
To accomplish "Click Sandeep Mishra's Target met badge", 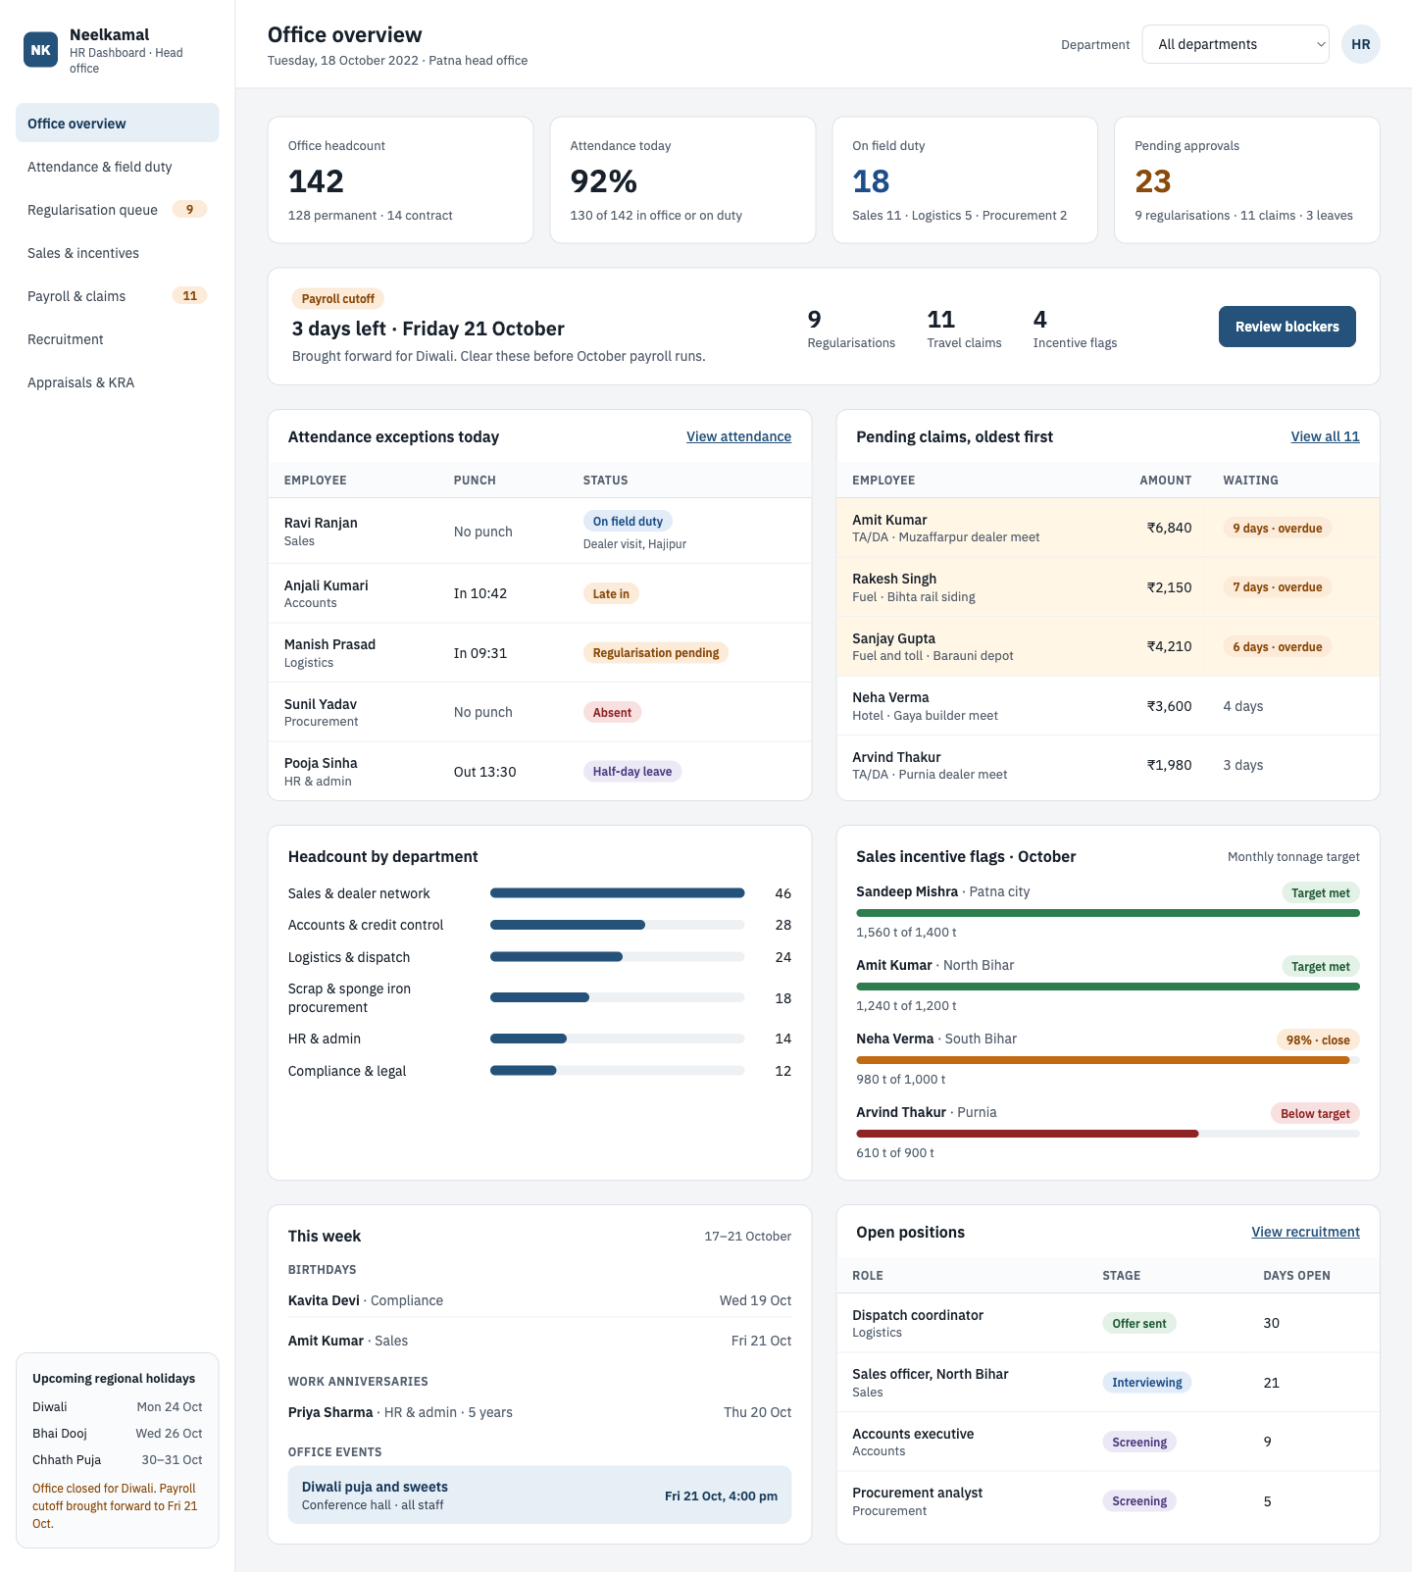I will 1320,893.
